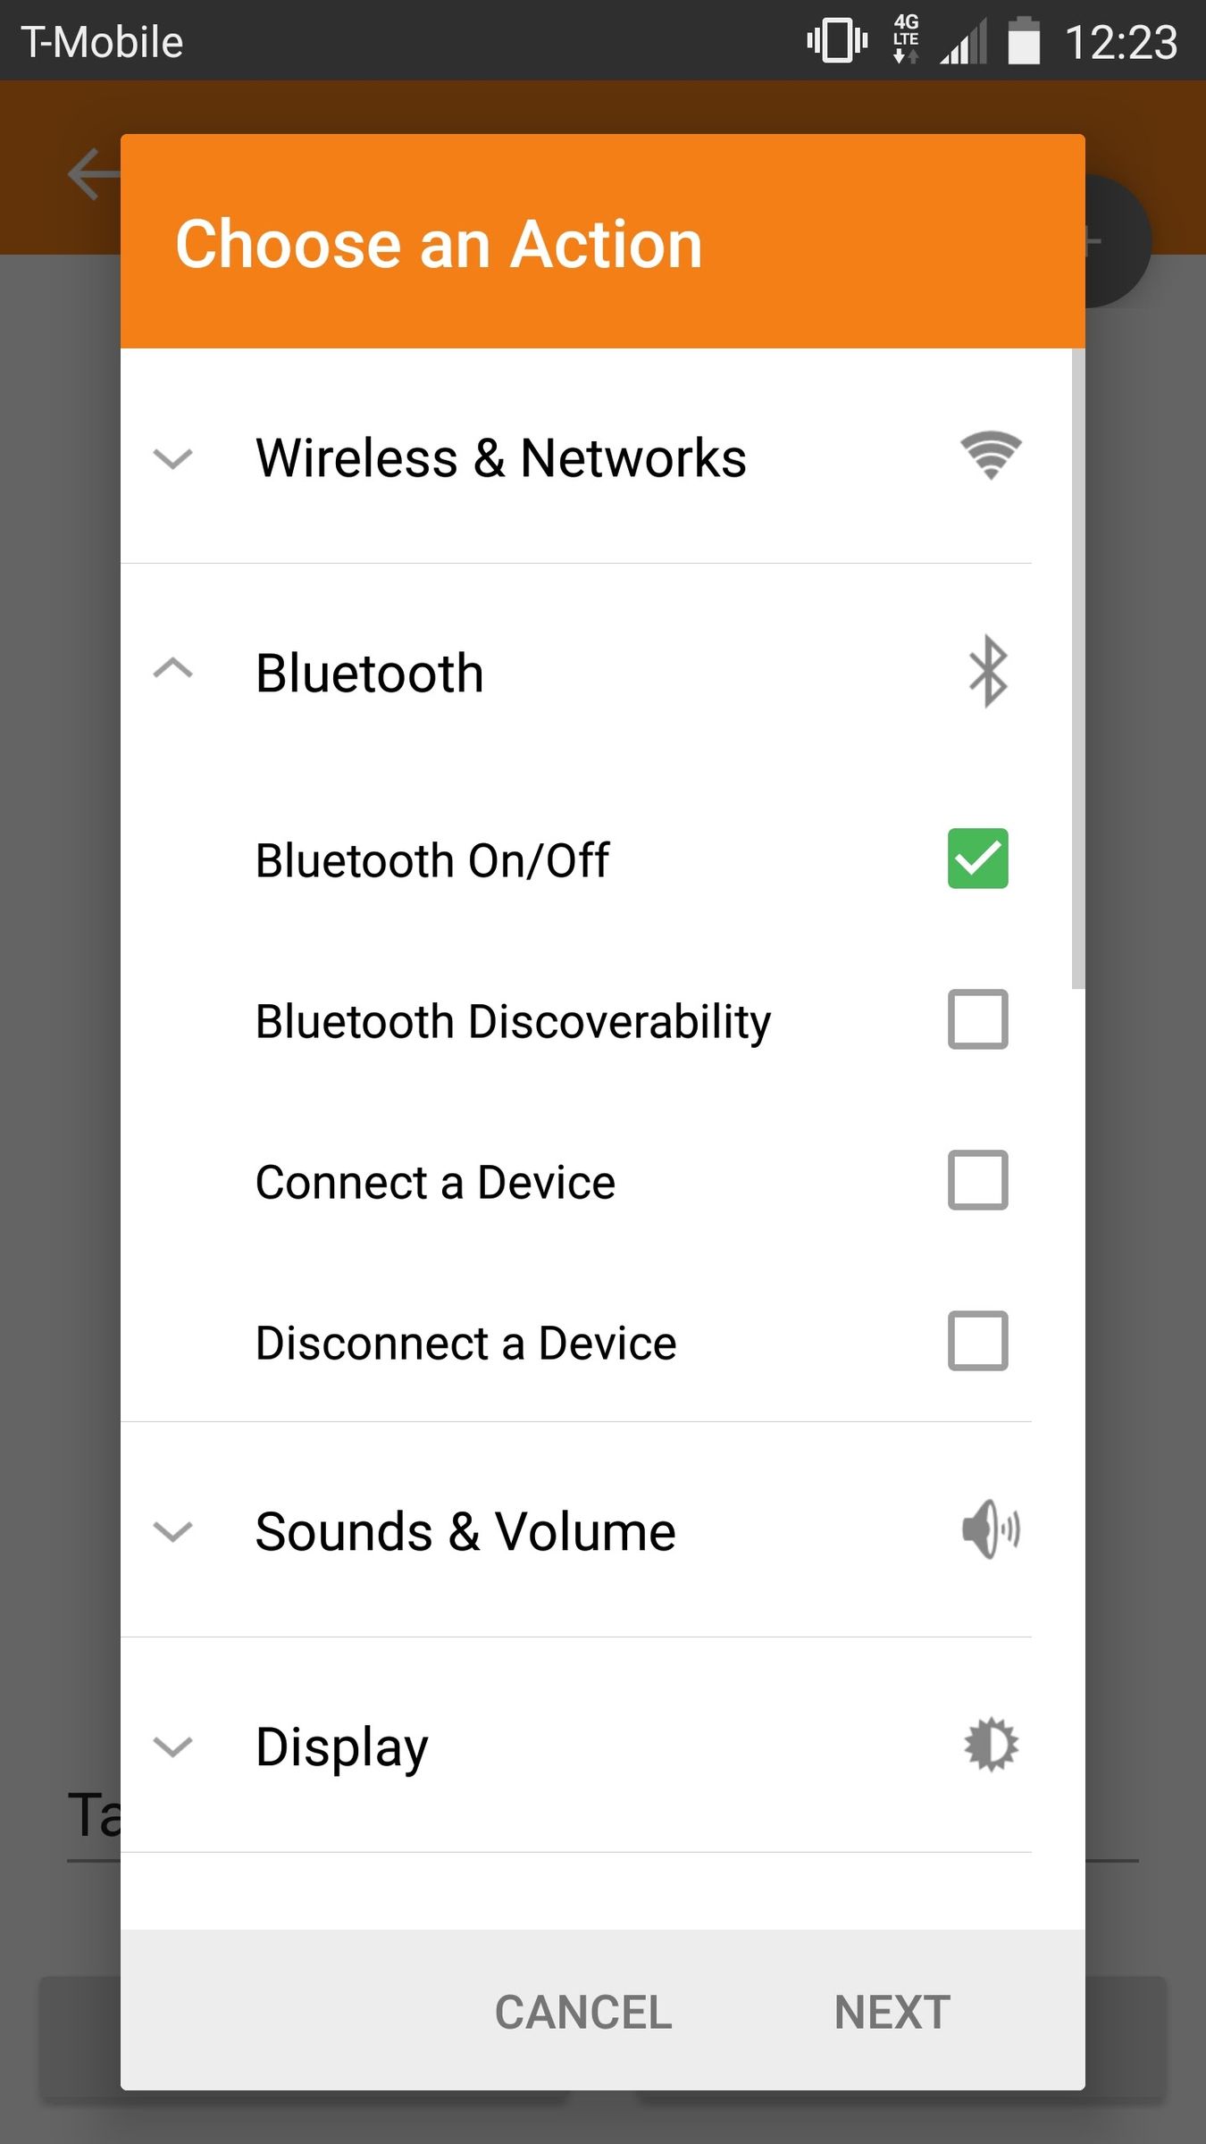Viewport: 1206px width, 2144px height.
Task: Click the speaker icon next to Sounds & Volume
Action: click(992, 1529)
